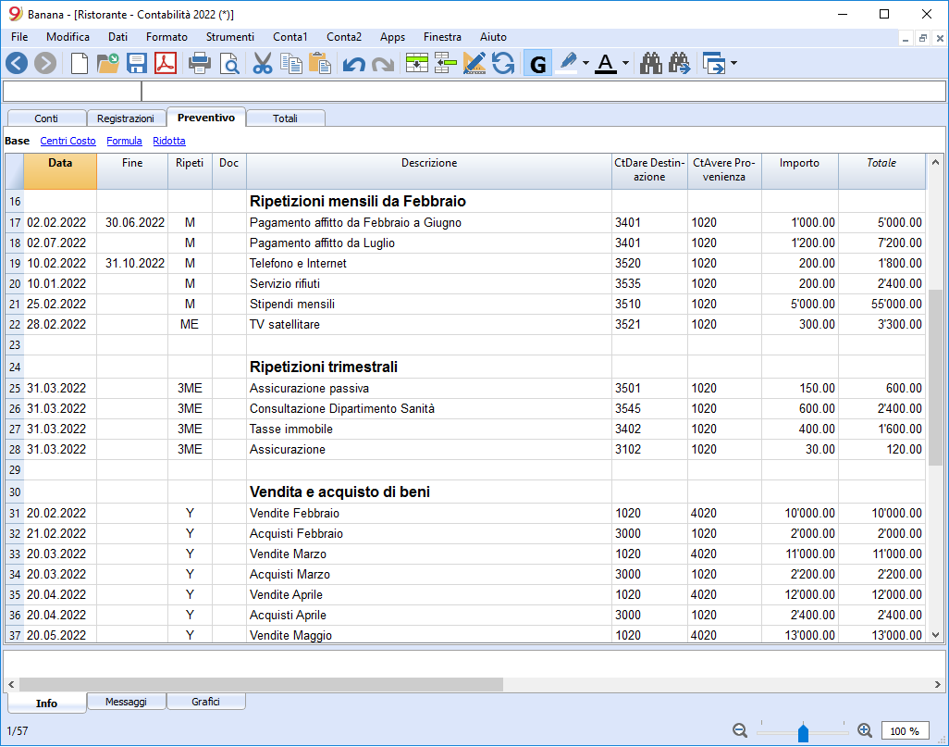Open the Conta2 menu
The width and height of the screenshot is (949, 747).
[344, 37]
